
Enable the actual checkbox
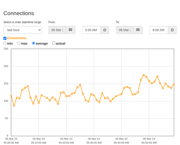54,43
